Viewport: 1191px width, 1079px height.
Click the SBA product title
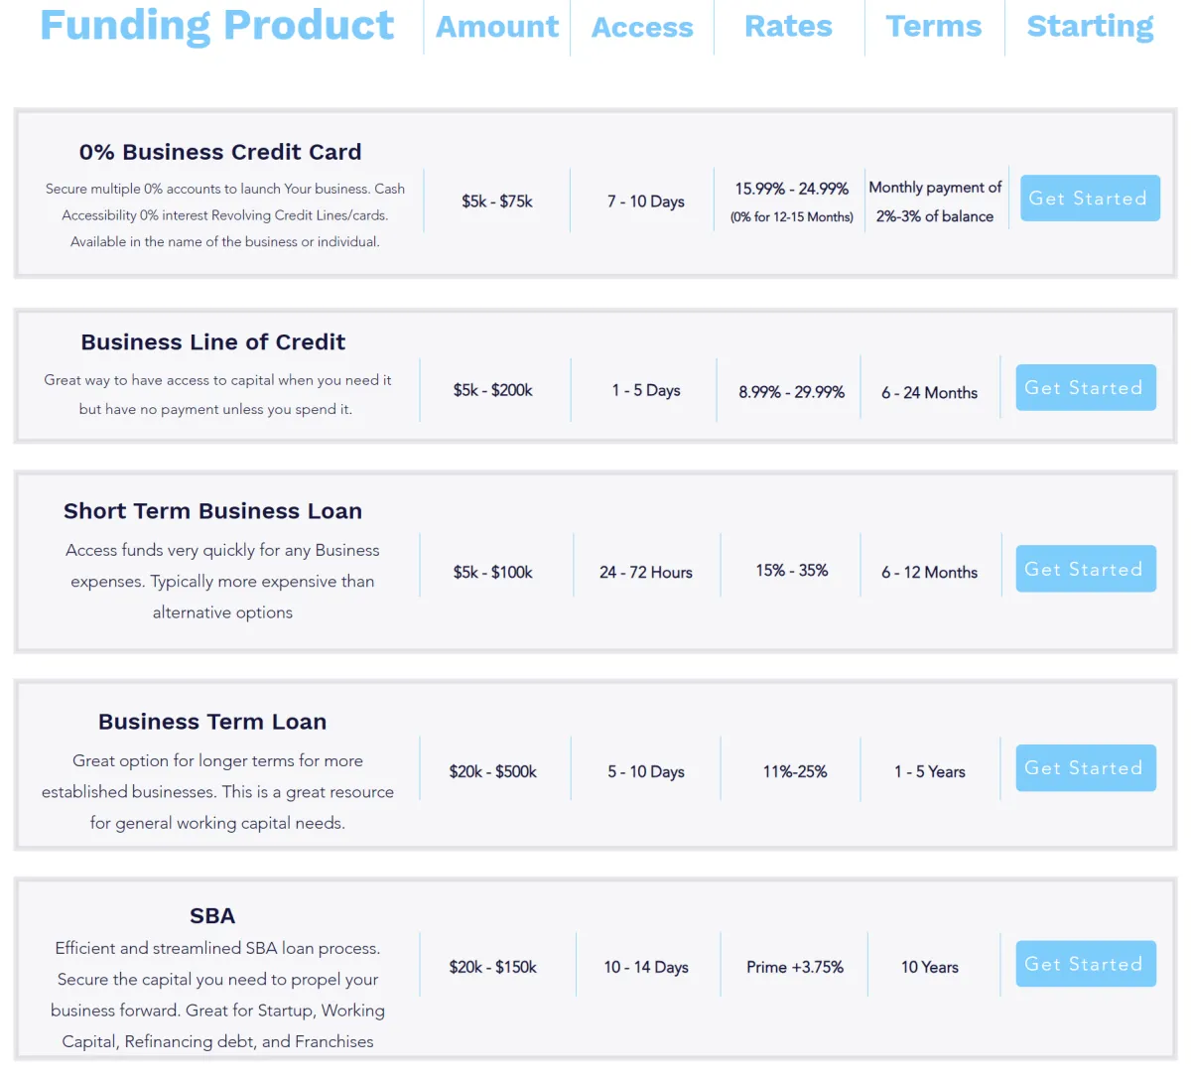point(212,915)
